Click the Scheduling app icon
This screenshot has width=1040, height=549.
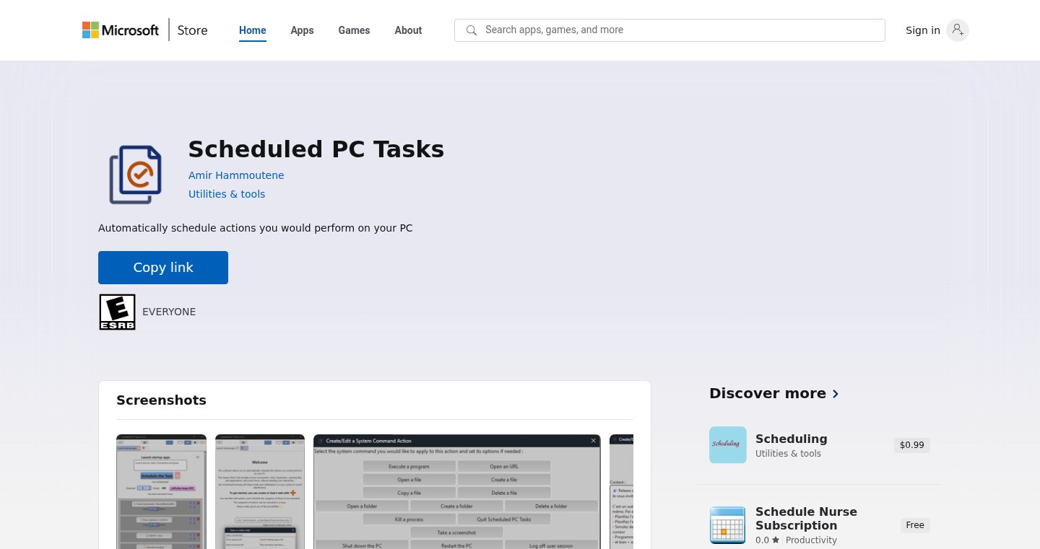click(728, 444)
